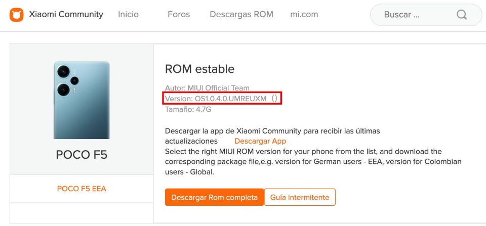The height and width of the screenshot is (226, 486).
Task: Click the Descargar Rom completa button
Action: pos(215,197)
